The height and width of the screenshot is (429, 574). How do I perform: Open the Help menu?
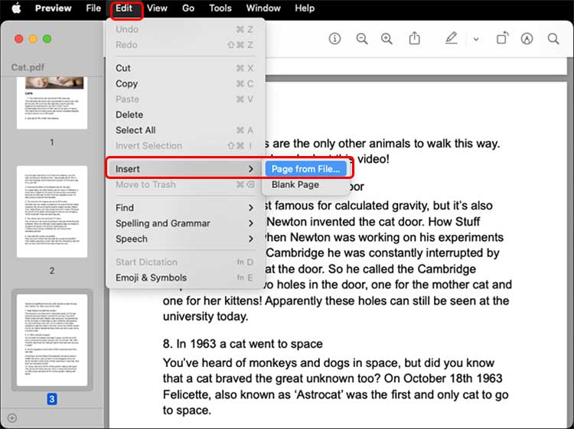pos(305,8)
